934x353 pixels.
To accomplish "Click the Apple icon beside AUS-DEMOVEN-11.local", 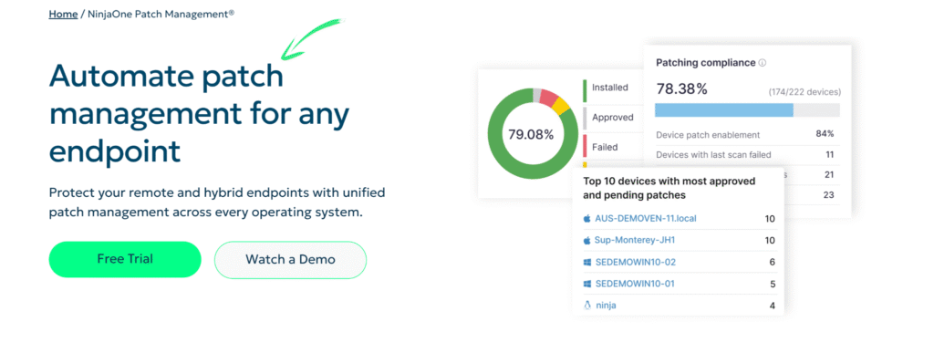I will pos(586,219).
